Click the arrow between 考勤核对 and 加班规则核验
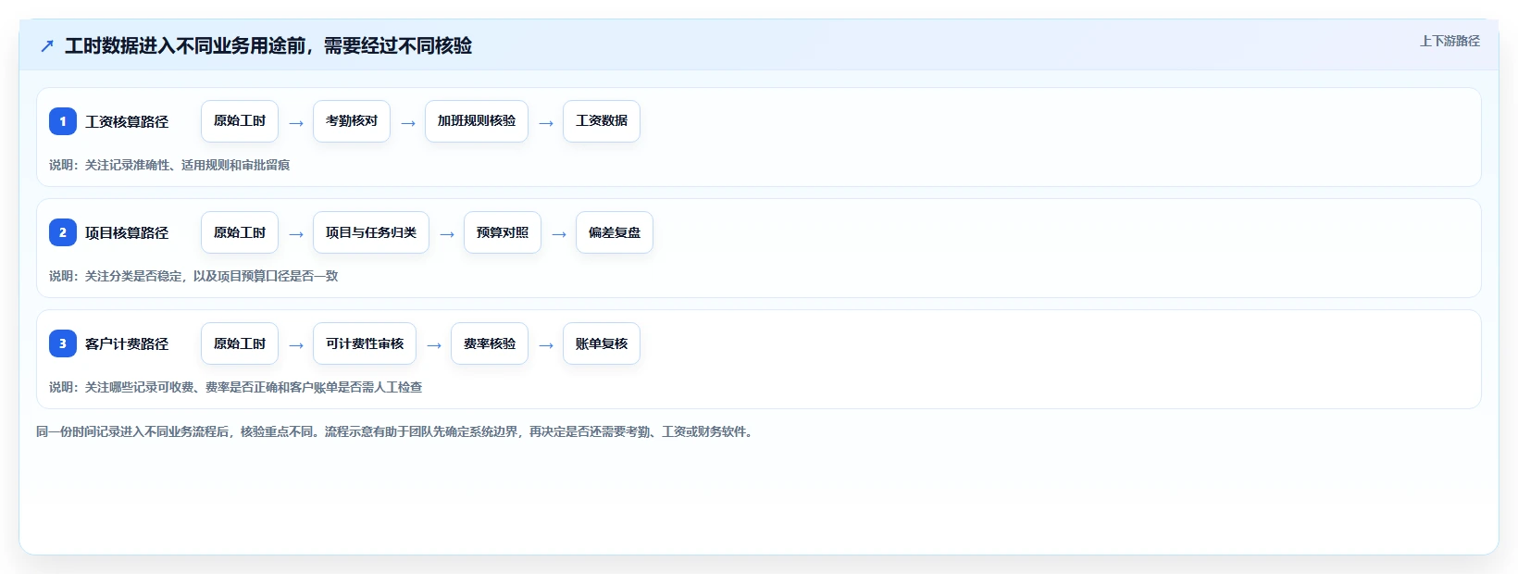Viewport: 1518px width, 574px height. coord(408,122)
